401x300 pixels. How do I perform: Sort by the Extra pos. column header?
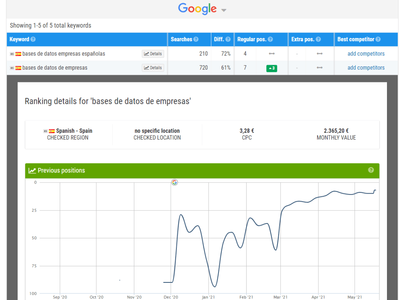pyautogui.click(x=303, y=39)
